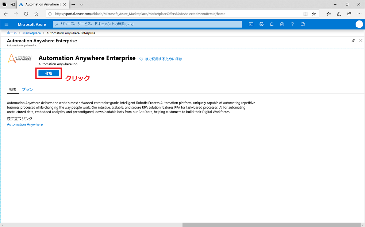Image resolution: width=365 pixels, height=227 pixels.
Task: Open the account avatar menu
Action: [359, 24]
